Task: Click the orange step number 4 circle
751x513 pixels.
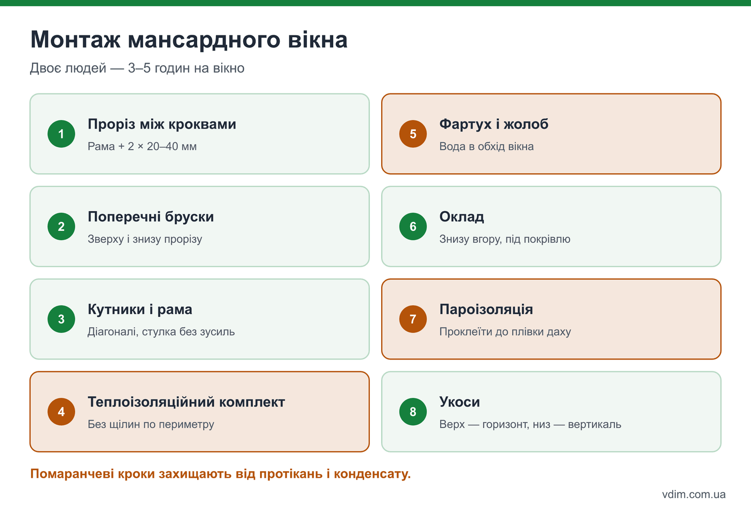Action: tap(61, 412)
